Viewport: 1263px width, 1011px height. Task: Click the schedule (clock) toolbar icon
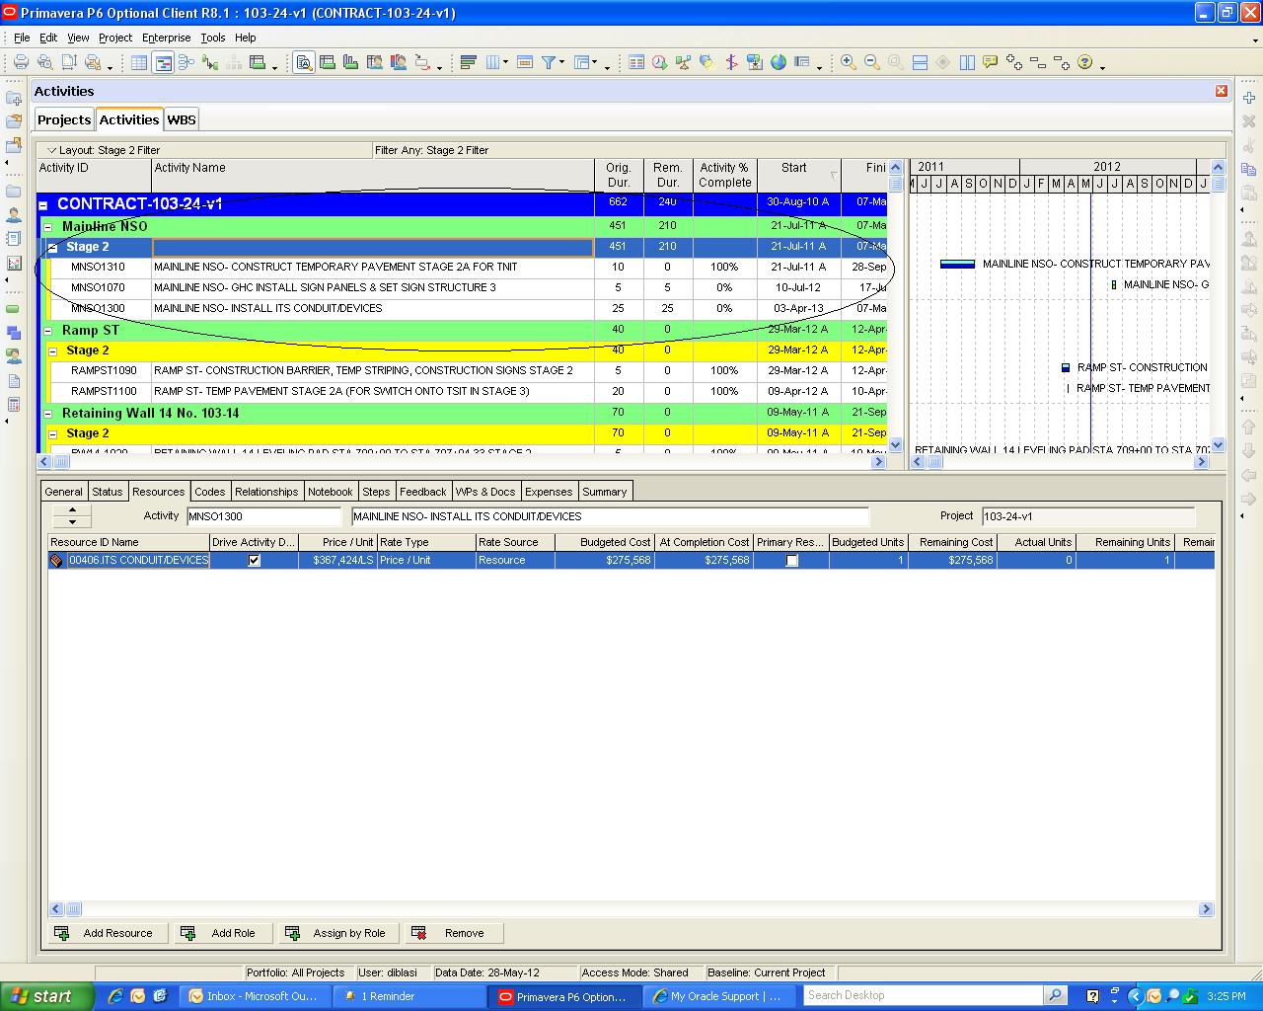point(659,62)
